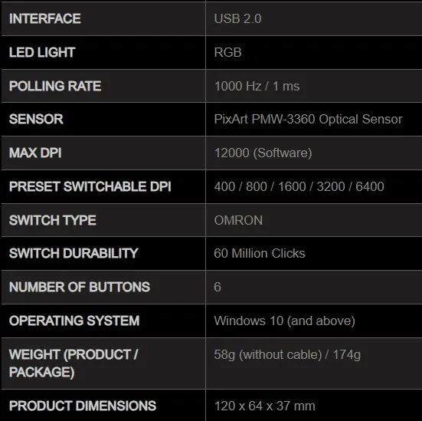This screenshot has width=422, height=421.
Task: Click the 1000 Hz / 1 ms value
Action: 257,86
